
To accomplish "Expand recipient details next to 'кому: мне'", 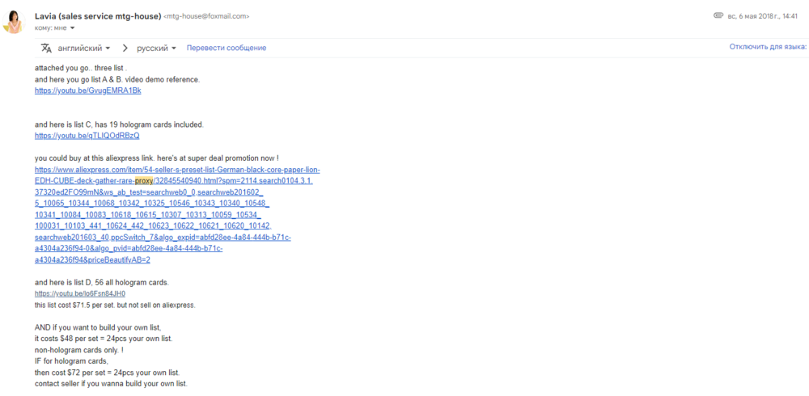I will pos(72,27).
